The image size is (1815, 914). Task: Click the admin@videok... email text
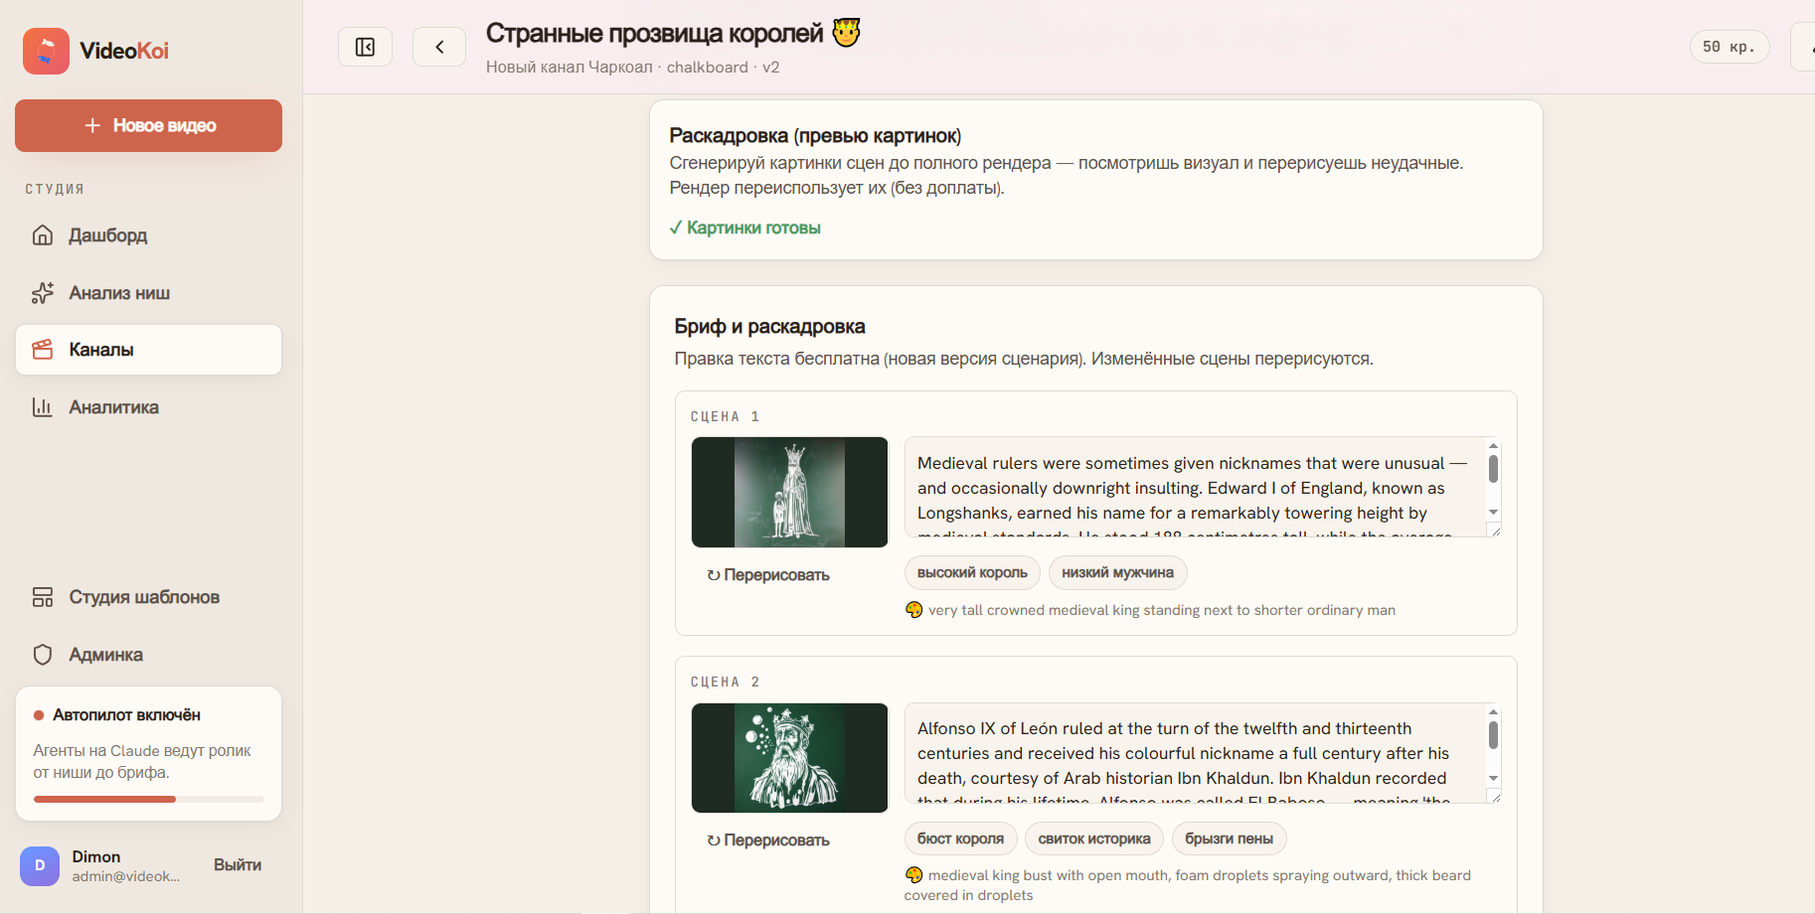(x=126, y=876)
